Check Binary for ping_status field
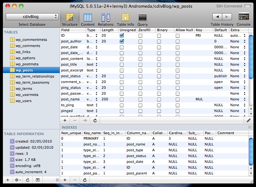The width and height of the screenshot is (256, 187). click(x=159, y=88)
